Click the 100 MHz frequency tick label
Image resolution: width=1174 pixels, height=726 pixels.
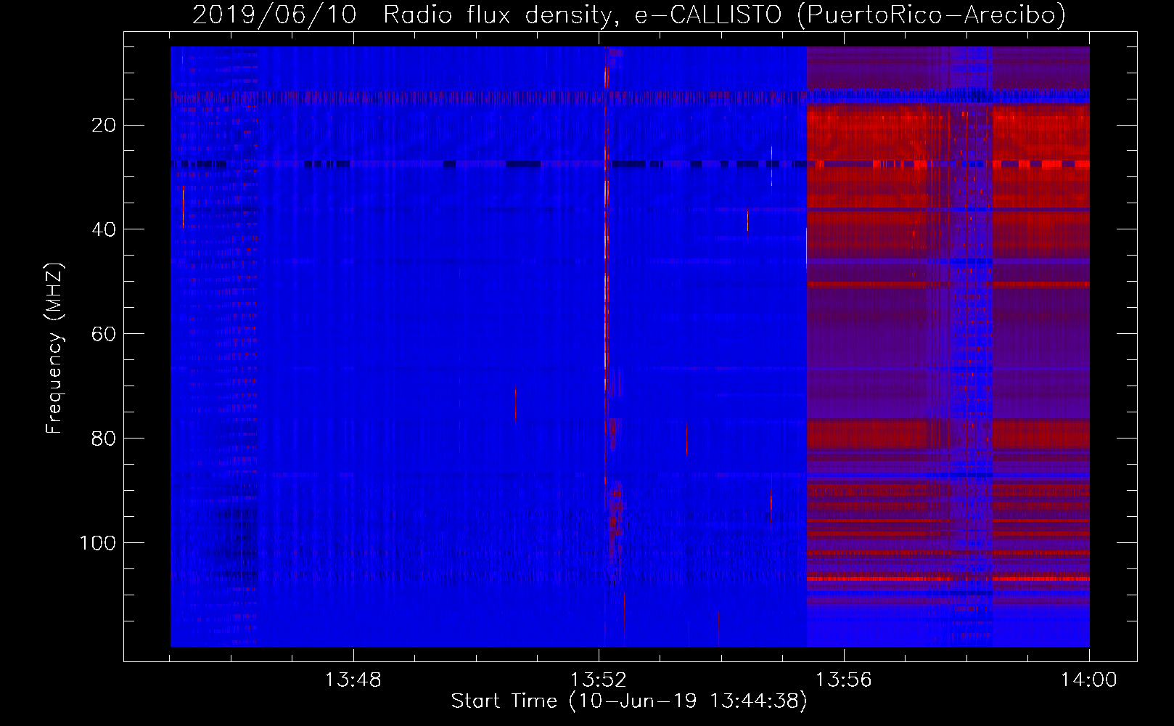(98, 543)
